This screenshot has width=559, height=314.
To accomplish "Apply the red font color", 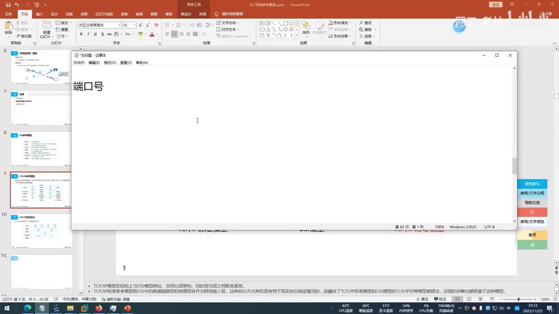I will [x=152, y=34].
